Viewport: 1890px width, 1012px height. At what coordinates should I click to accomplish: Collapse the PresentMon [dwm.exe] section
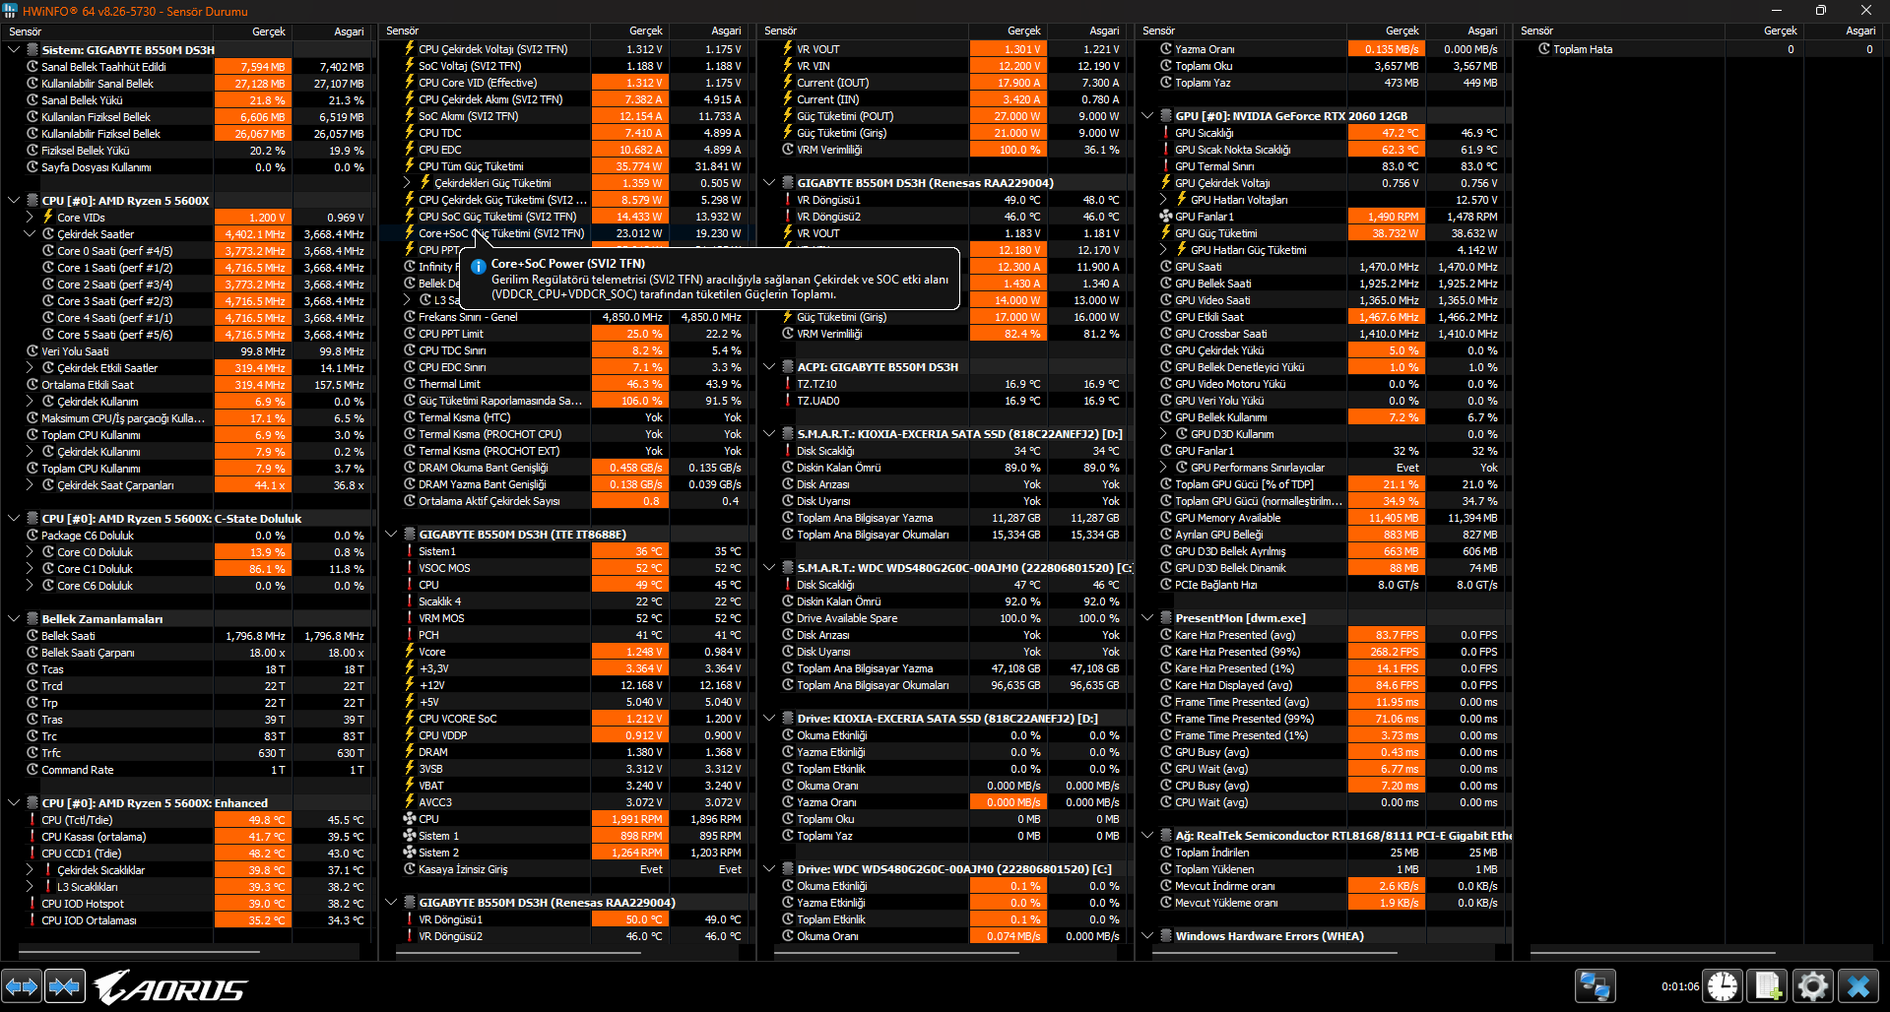click(x=1147, y=618)
